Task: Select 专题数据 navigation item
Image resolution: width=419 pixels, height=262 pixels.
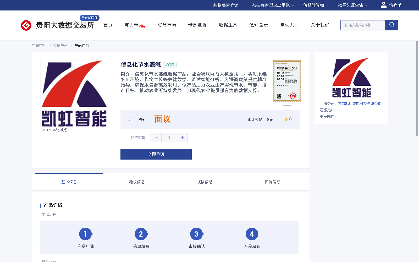Action: click(x=197, y=25)
